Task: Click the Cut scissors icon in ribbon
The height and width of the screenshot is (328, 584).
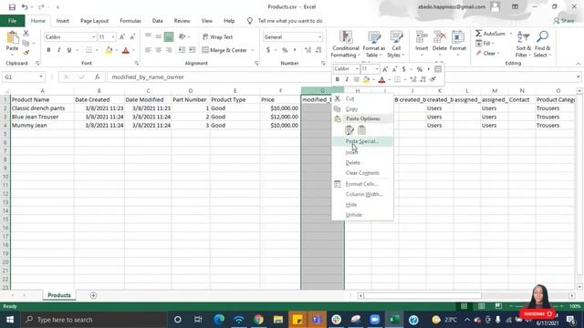Action: point(26,34)
